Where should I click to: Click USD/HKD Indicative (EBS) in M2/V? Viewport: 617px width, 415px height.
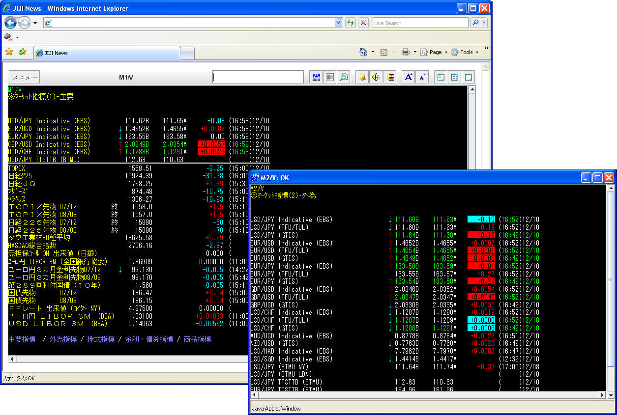(292, 351)
